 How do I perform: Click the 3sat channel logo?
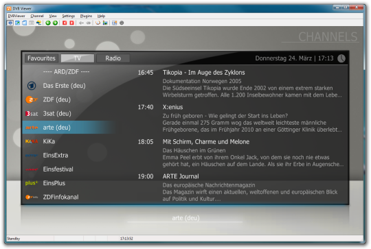(32, 113)
